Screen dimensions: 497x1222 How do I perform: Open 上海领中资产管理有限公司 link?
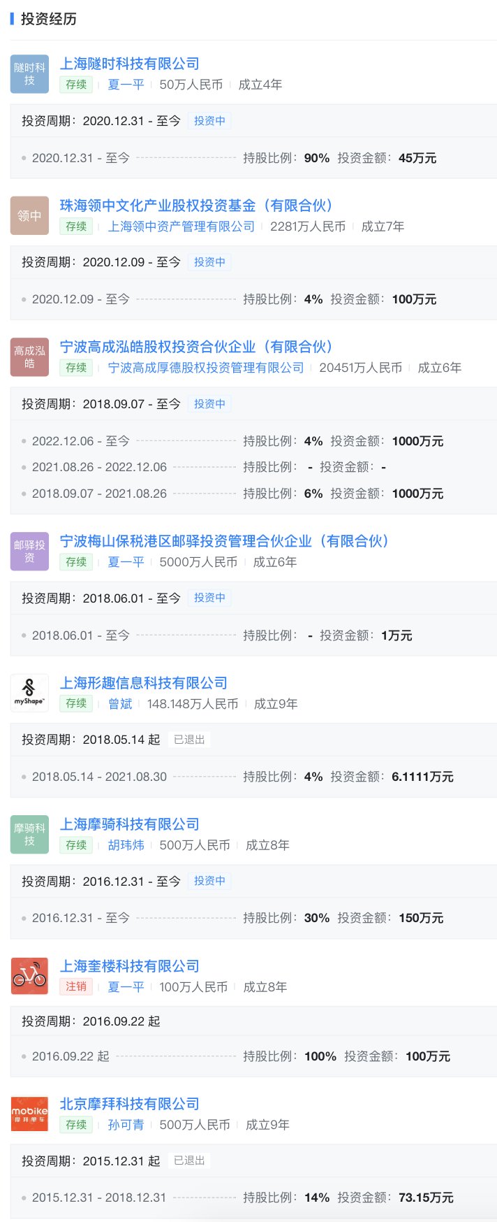(x=181, y=227)
